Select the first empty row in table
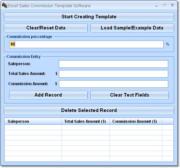Screen dimensions: 180x168 pyautogui.click(x=89, y=127)
